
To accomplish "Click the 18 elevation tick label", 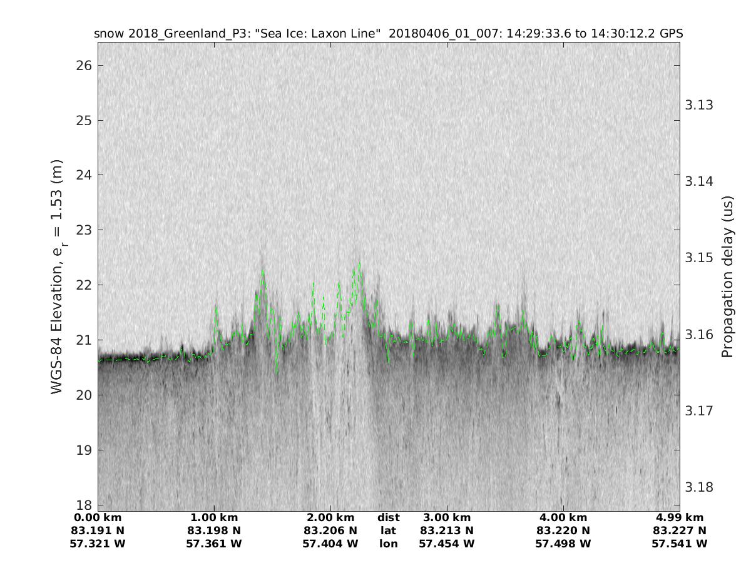I will 84,505.
